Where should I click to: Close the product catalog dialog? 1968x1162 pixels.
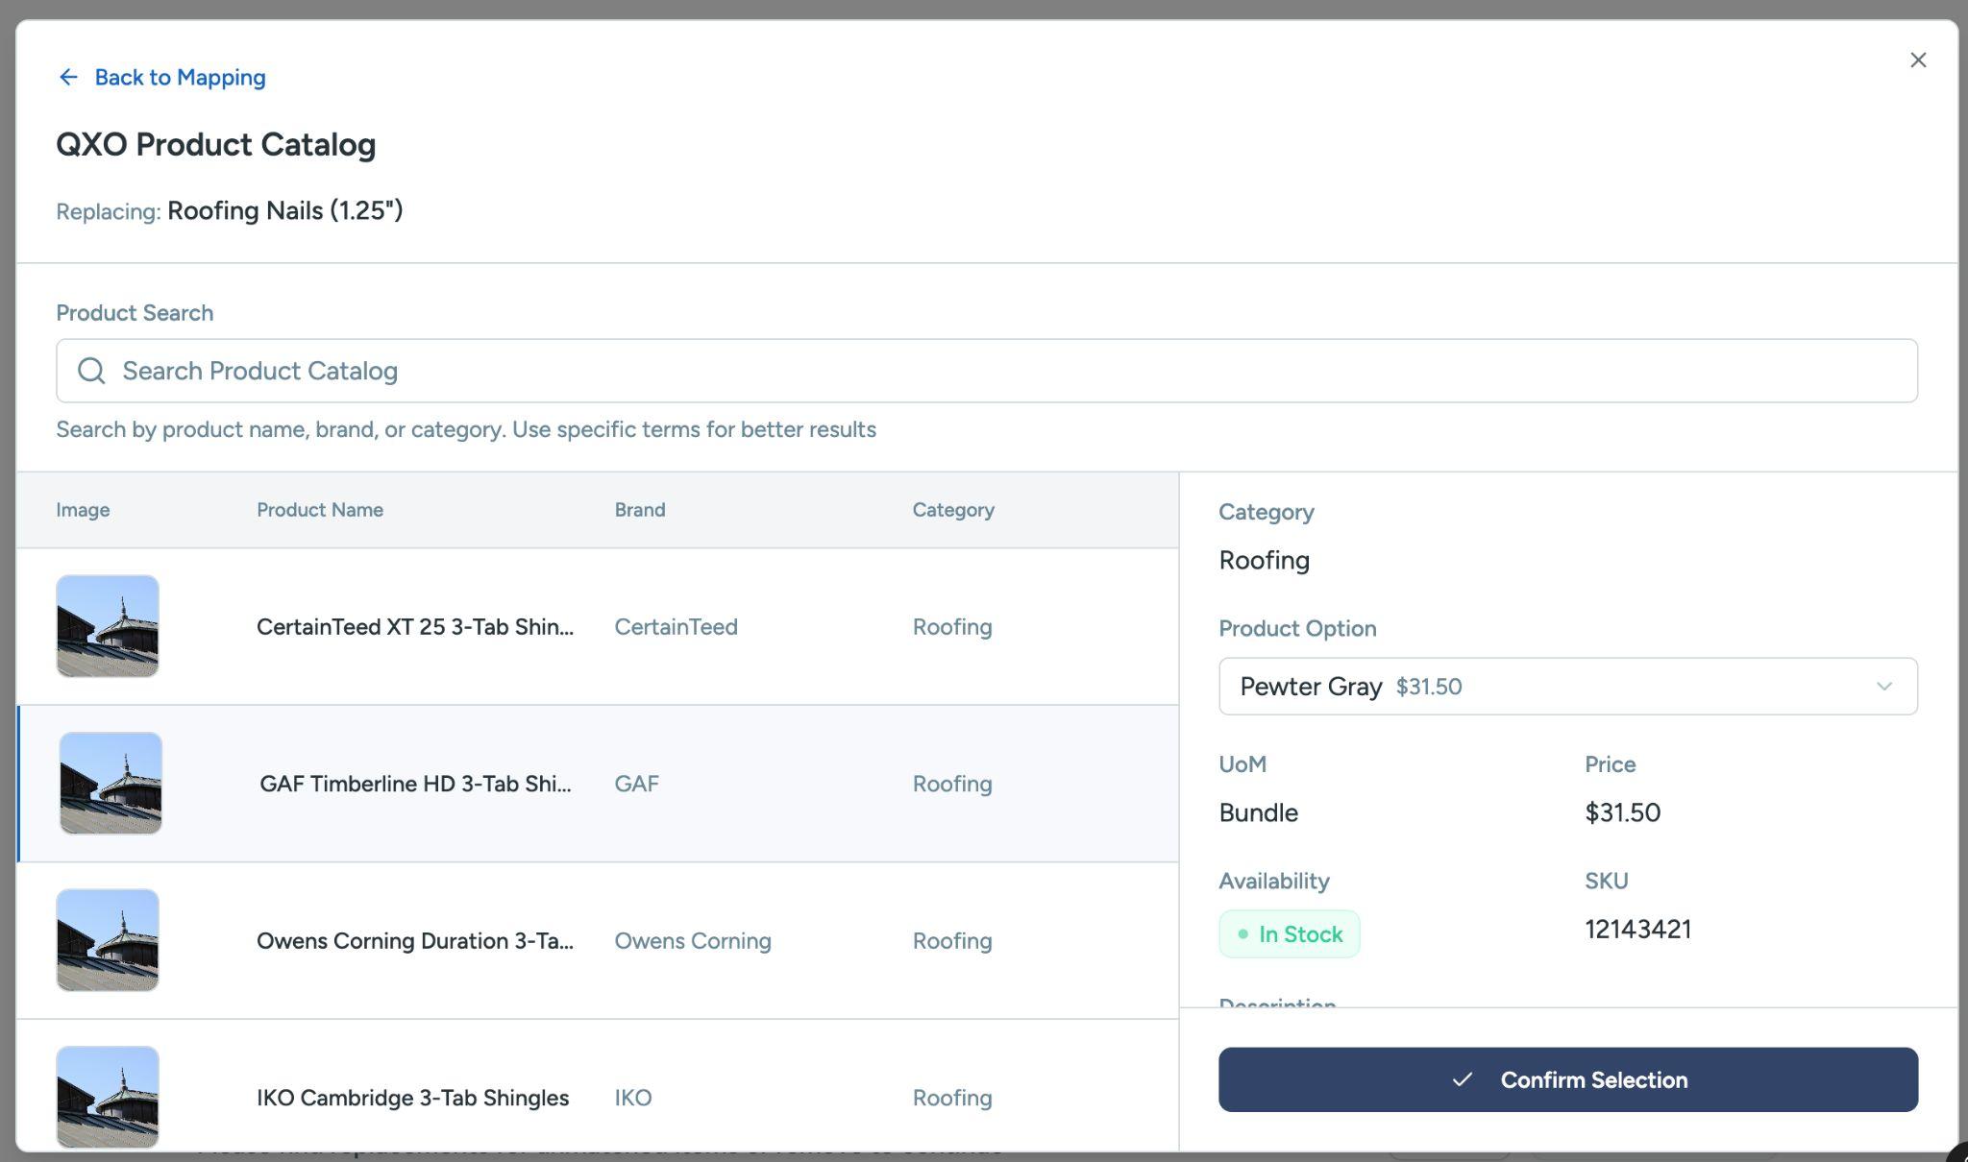(x=1918, y=61)
